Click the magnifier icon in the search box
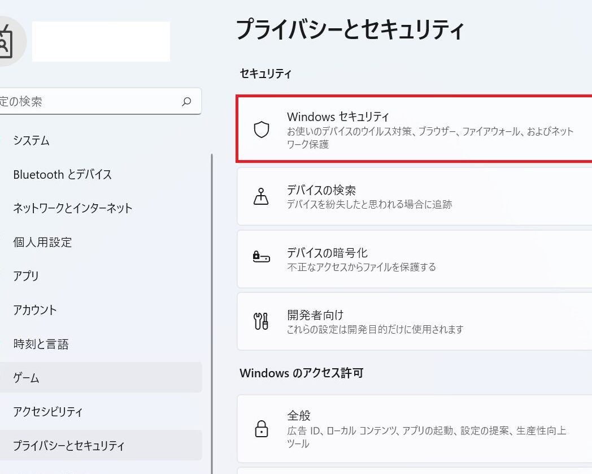Image resolution: width=592 pixels, height=474 pixels. [x=186, y=101]
